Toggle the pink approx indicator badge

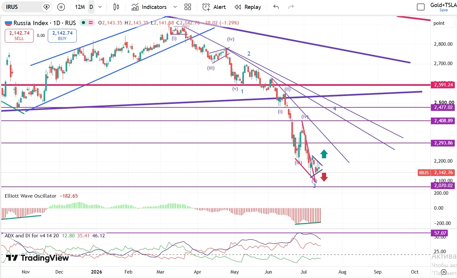point(91,23)
